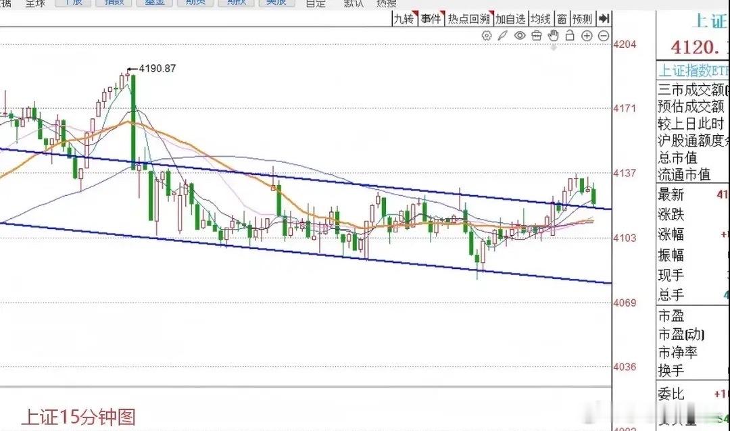Click the 4204 price axis label
The height and width of the screenshot is (431, 730).
(625, 44)
